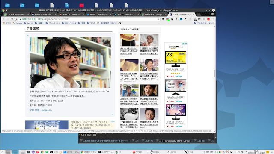Image resolution: width=274 pixels, height=154 pixels.
Task: Bookmark this page with the star icon
Action: 158,19
